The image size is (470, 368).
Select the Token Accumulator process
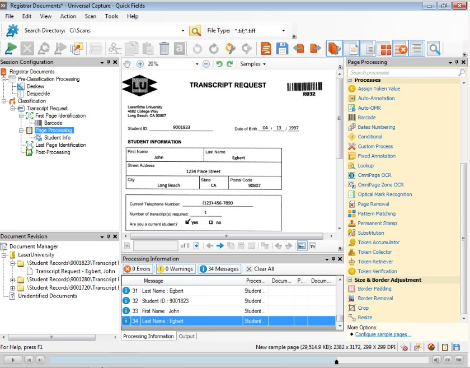[378, 243]
